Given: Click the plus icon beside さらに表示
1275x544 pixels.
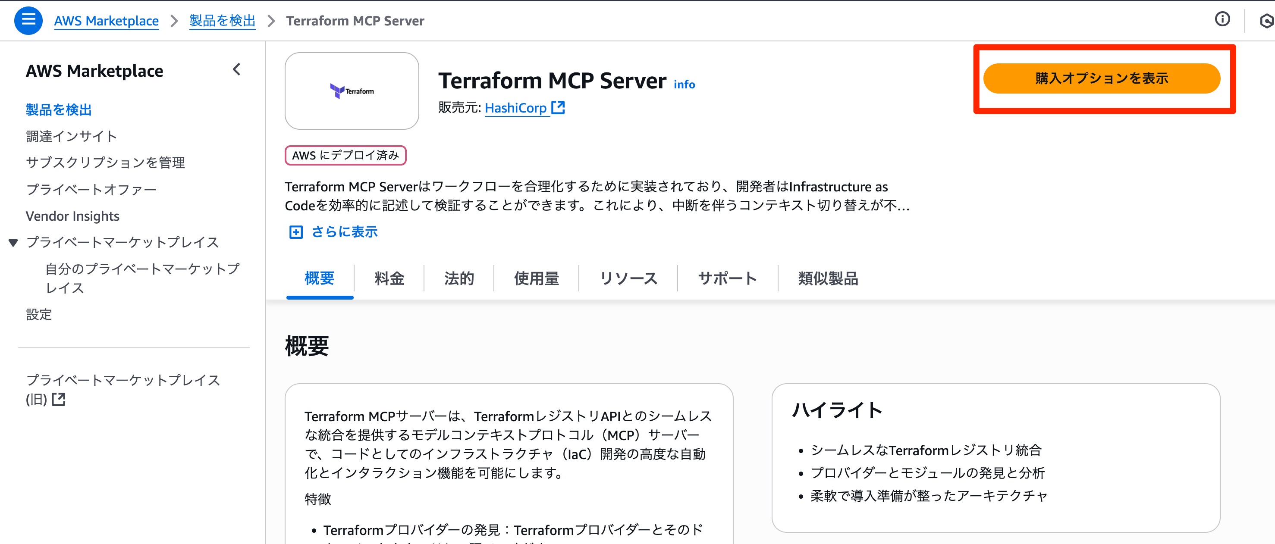Looking at the screenshot, I should 296,232.
